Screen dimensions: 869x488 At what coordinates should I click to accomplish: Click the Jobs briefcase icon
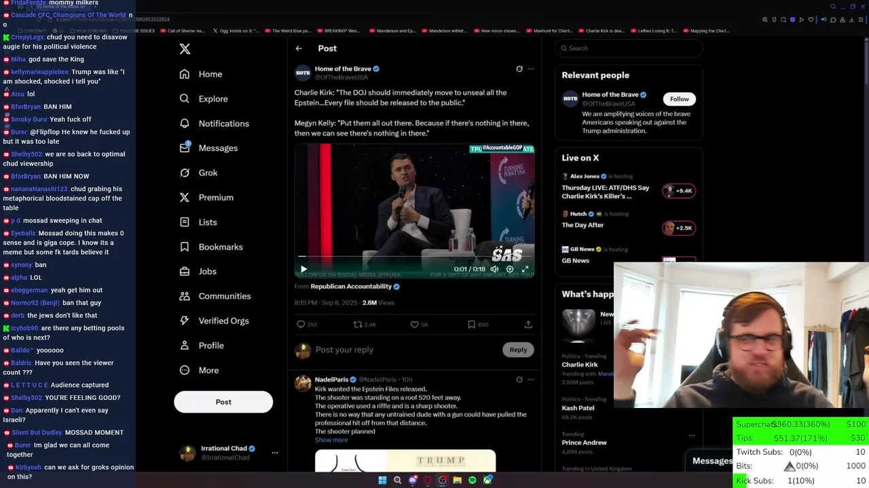(x=185, y=271)
